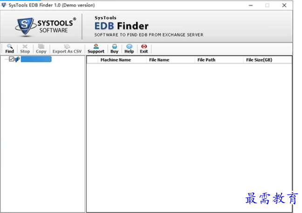Click the SysTools Software logo

[46, 27]
